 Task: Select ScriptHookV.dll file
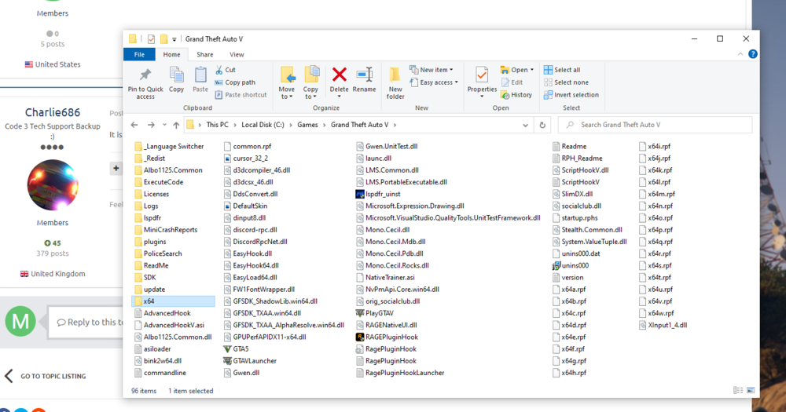coord(581,170)
